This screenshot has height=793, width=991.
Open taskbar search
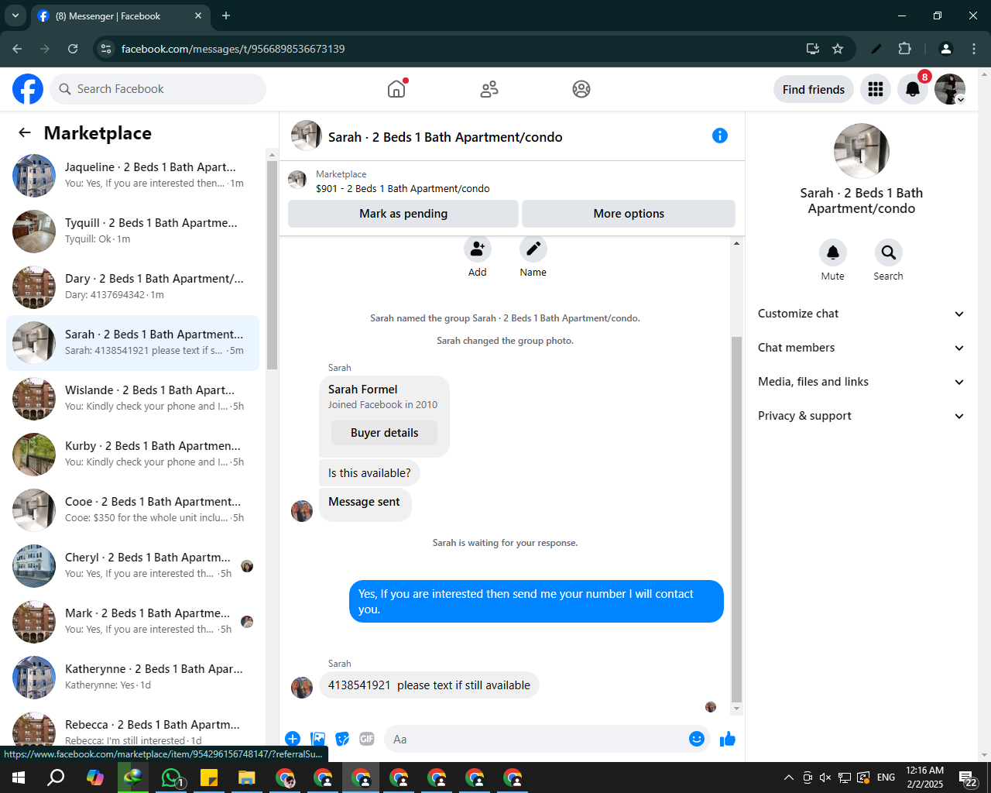point(56,778)
